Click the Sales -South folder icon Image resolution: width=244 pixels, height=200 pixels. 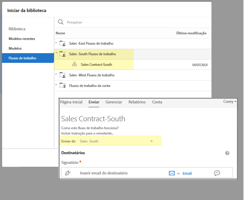click(62, 54)
